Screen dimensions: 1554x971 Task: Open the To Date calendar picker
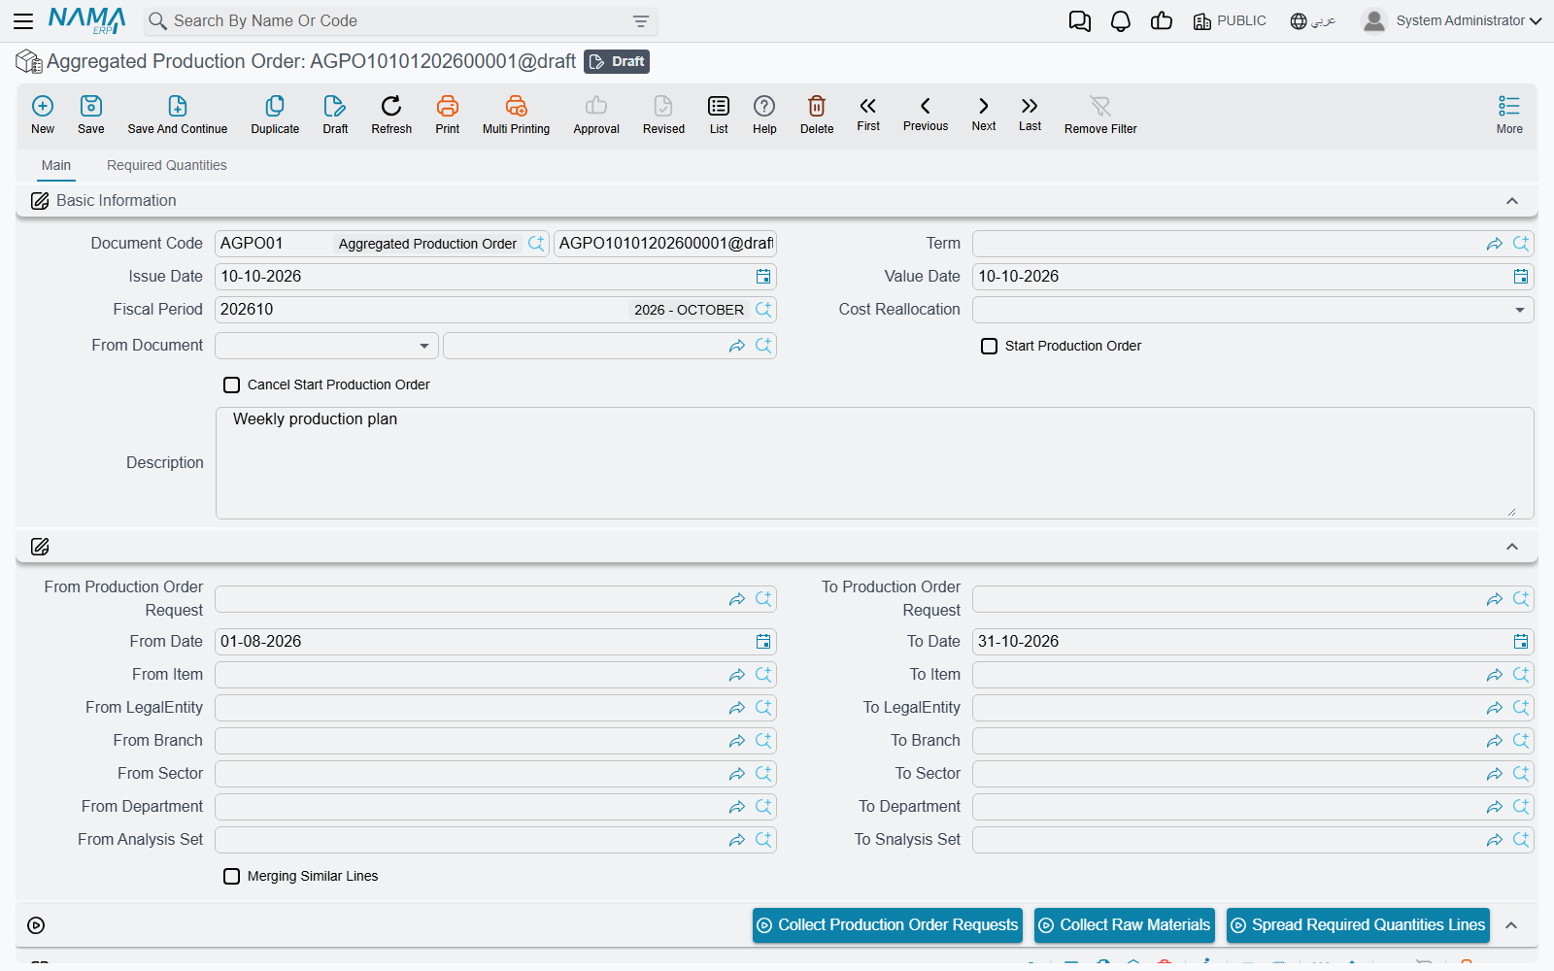(x=1521, y=642)
